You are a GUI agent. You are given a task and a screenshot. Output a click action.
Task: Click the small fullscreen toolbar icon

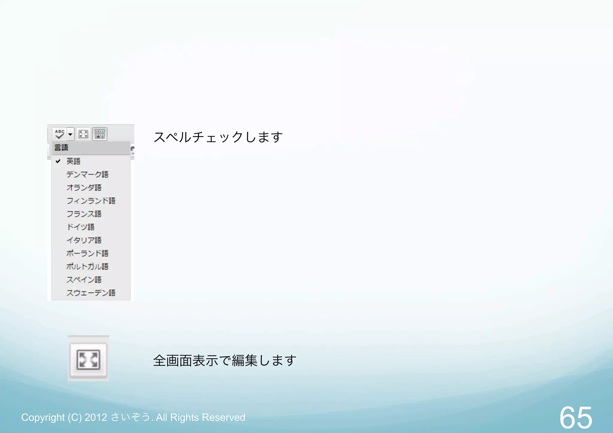click(x=84, y=134)
